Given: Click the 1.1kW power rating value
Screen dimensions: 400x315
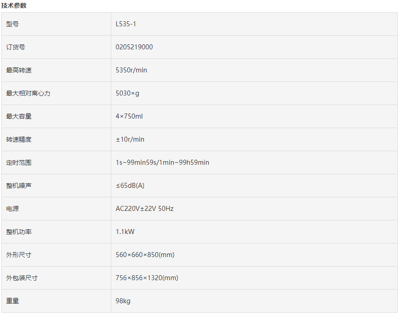Looking at the screenshot, I should 125,232.
